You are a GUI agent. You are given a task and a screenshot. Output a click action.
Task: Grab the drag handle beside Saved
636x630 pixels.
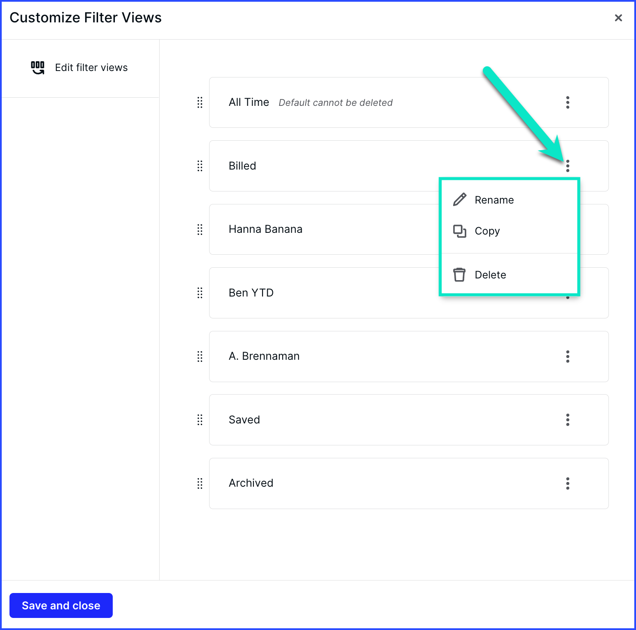pyautogui.click(x=200, y=420)
